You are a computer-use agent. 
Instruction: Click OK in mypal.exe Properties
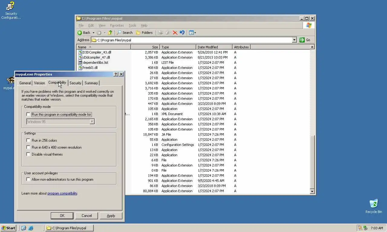click(62, 216)
